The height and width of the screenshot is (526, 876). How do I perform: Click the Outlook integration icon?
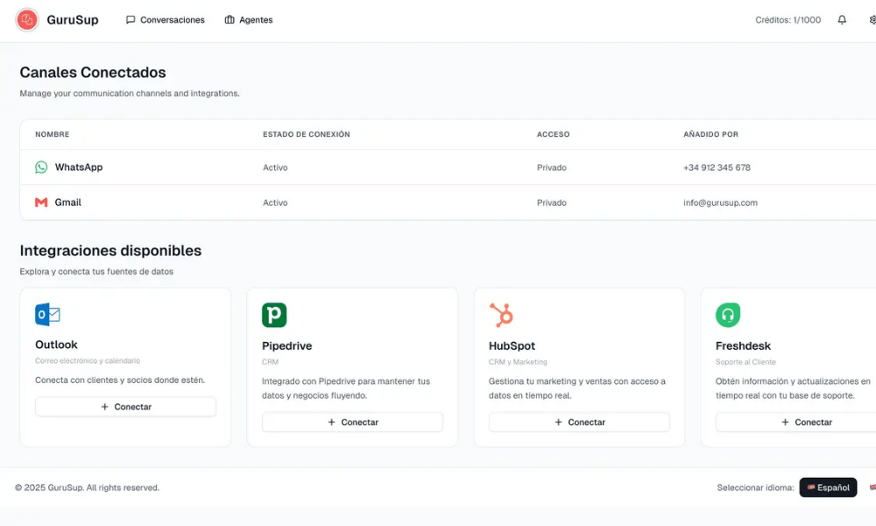pos(47,315)
